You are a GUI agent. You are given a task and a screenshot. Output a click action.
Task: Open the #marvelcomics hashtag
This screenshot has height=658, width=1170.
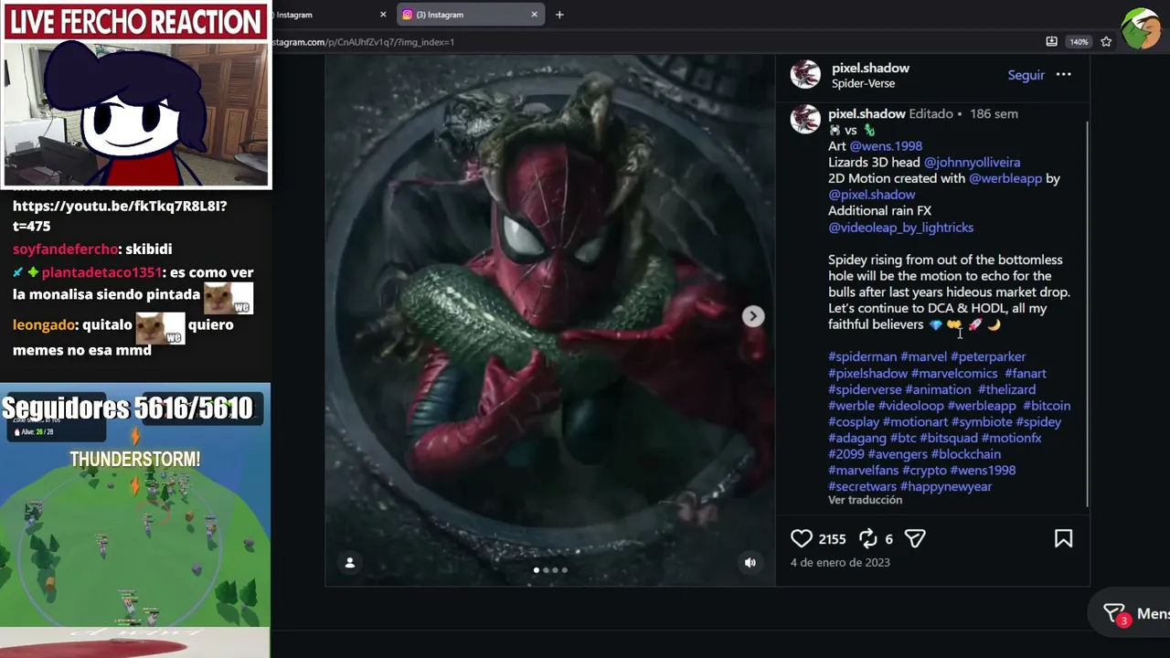pyautogui.click(x=954, y=374)
